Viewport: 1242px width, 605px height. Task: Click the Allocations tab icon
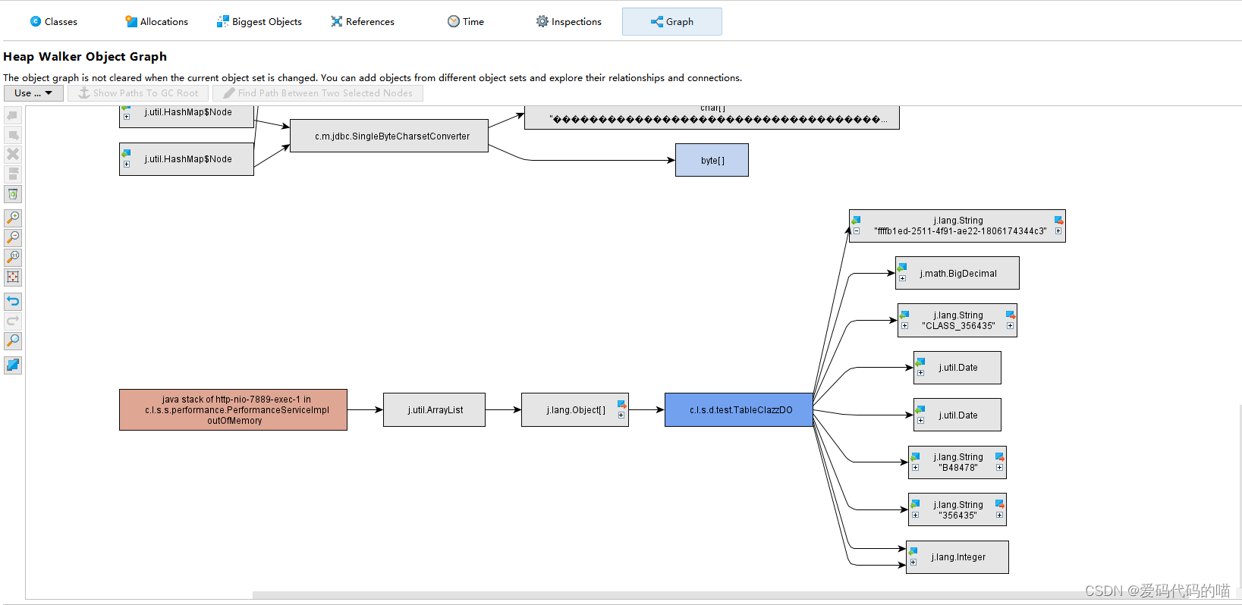click(131, 21)
